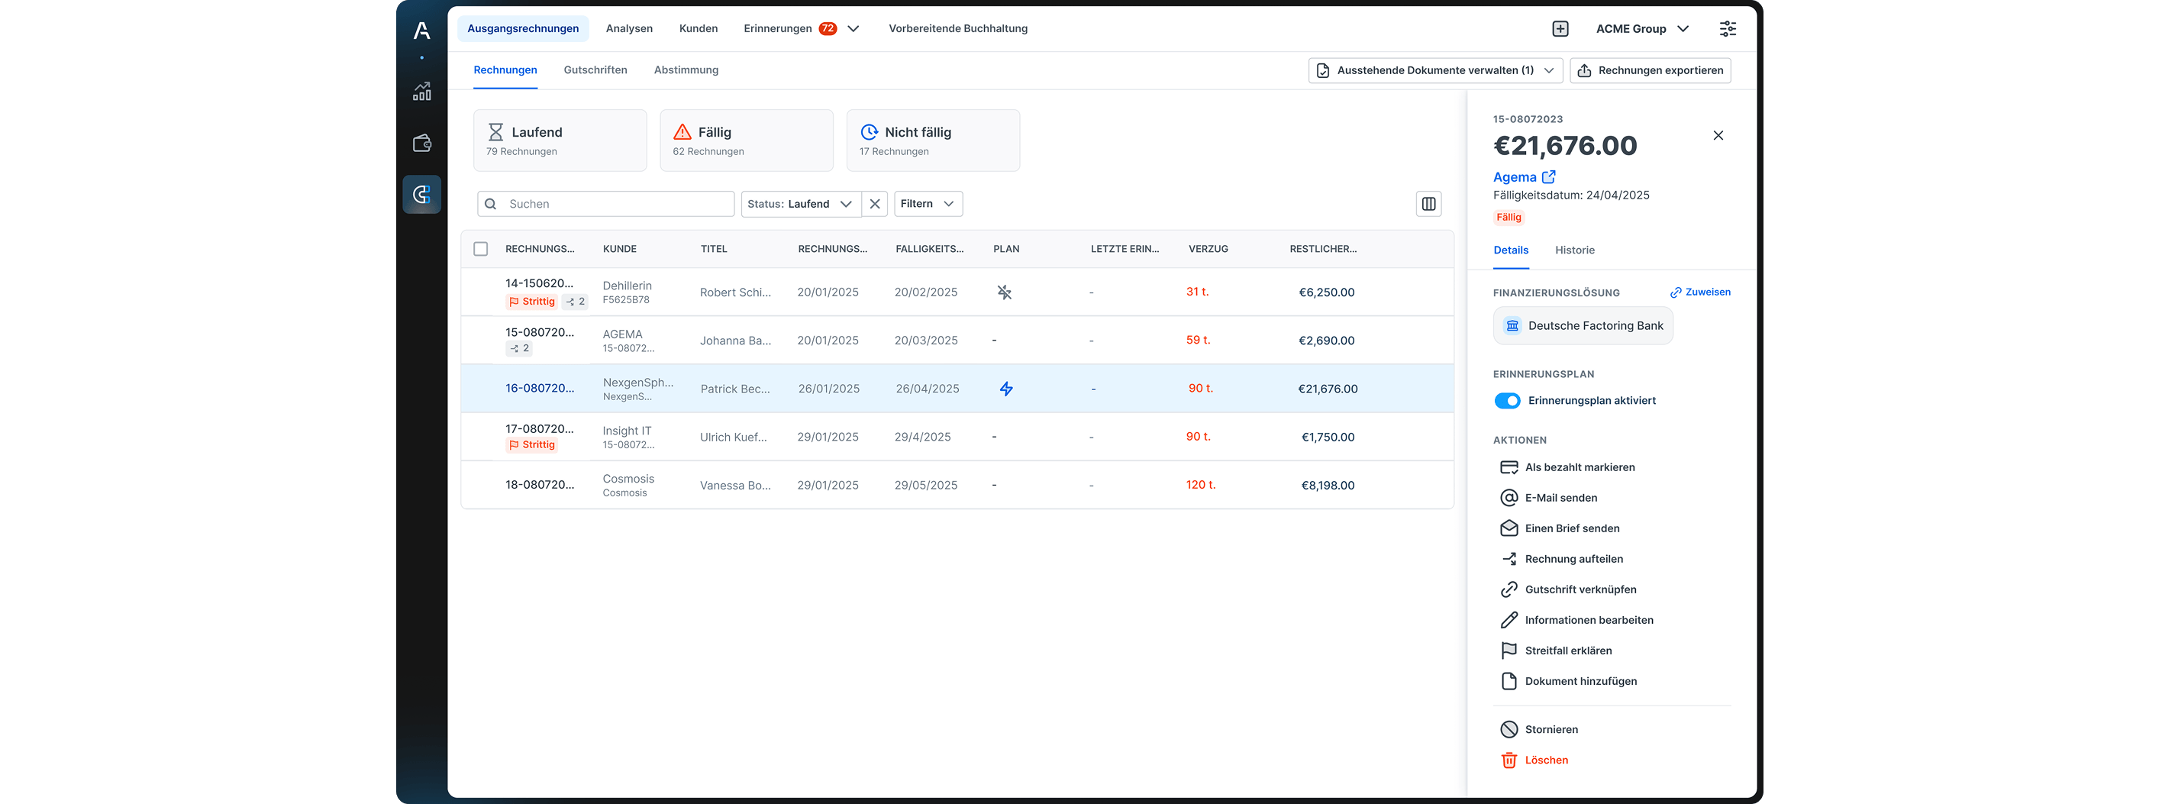Click the Zuweisen link

point(1700,292)
